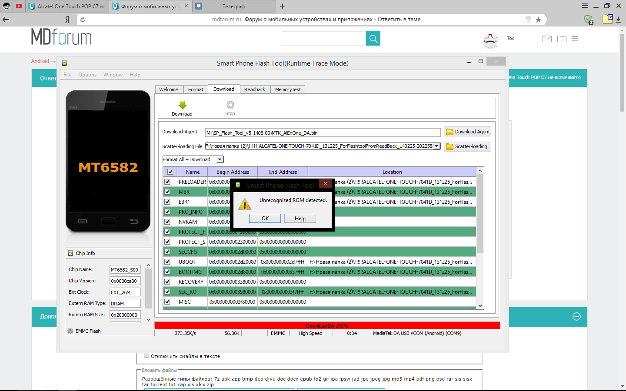Click Help in the warning dialog
Viewport: 626px width, 391px height.
[300, 219]
